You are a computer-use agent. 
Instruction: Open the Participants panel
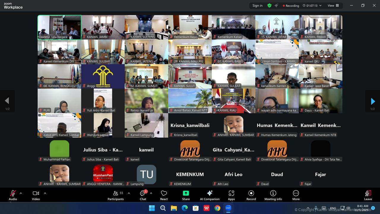116,195
